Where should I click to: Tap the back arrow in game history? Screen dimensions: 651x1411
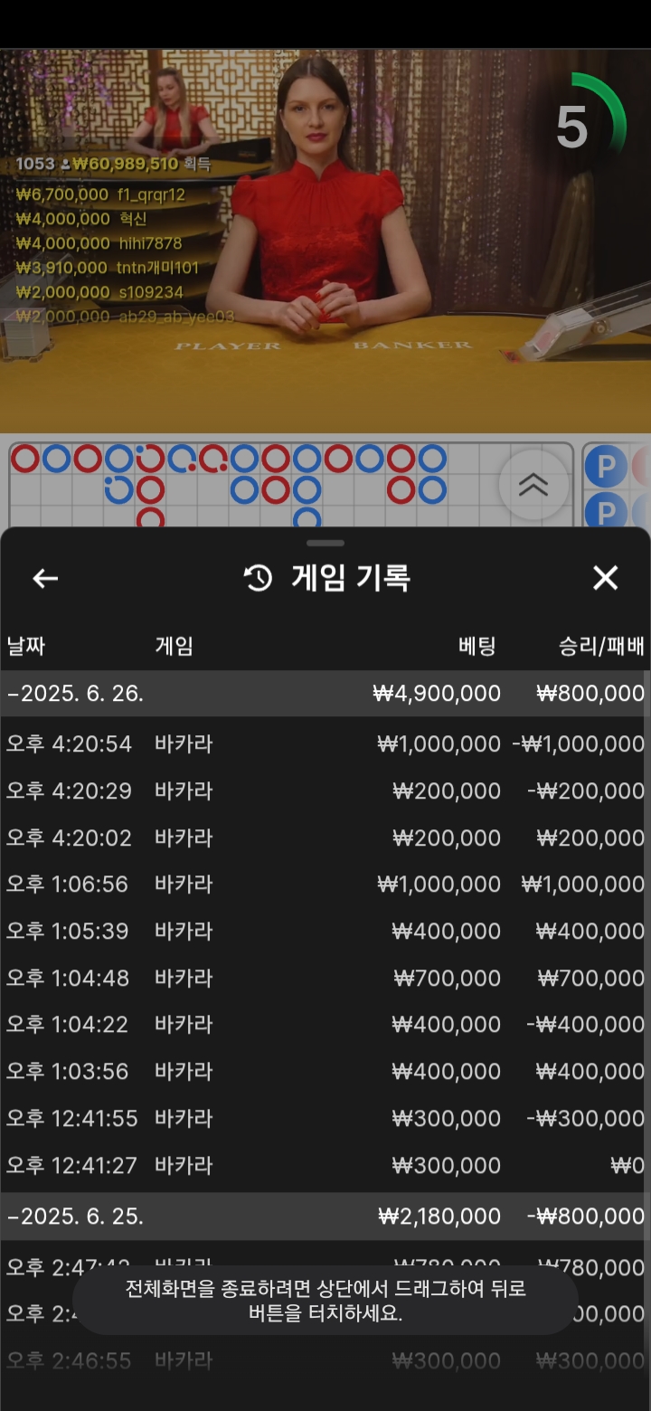pos(45,578)
